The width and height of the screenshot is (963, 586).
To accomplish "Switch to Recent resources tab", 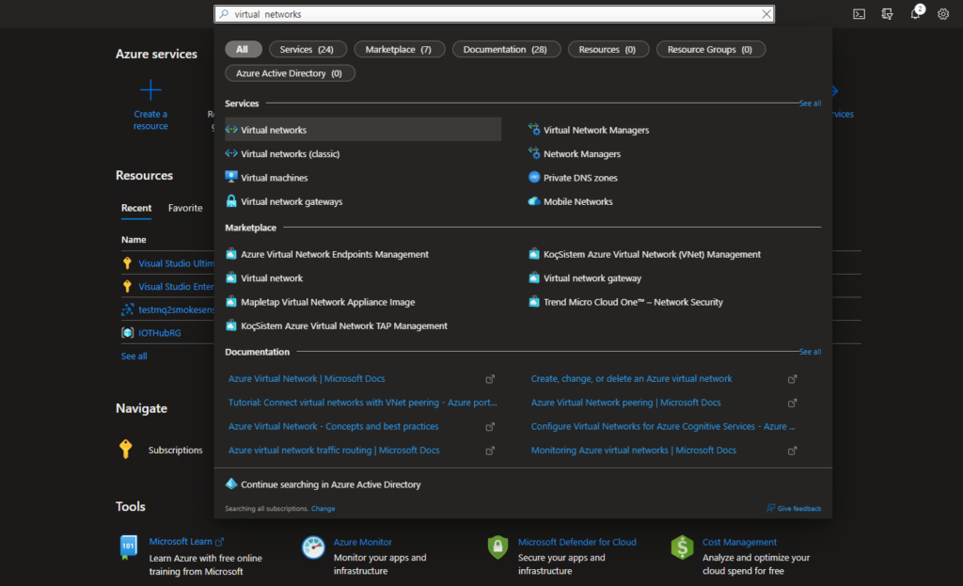I will point(136,208).
